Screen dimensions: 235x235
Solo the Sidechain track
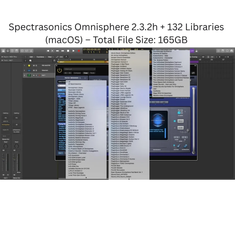[36, 70]
